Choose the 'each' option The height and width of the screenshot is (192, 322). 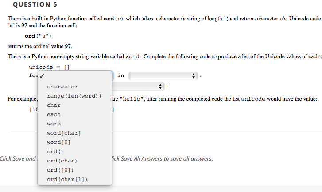[54, 114]
